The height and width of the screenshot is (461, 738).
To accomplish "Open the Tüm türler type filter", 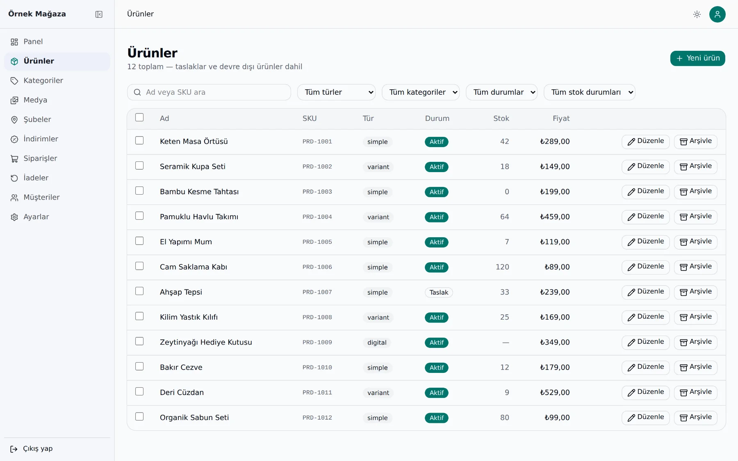I will [x=337, y=92].
